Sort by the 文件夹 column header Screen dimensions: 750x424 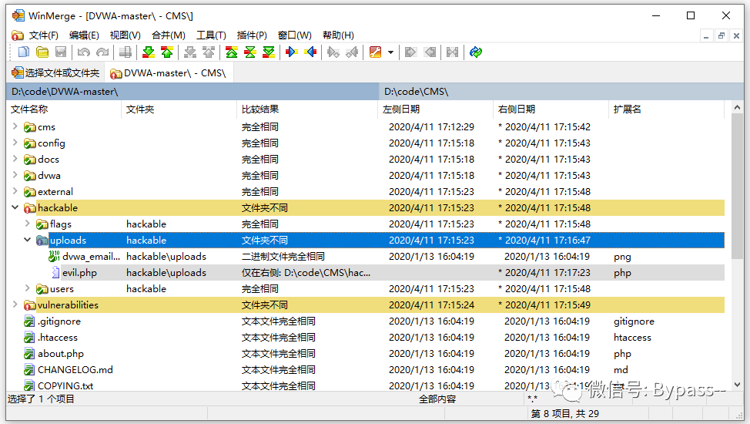(x=179, y=109)
